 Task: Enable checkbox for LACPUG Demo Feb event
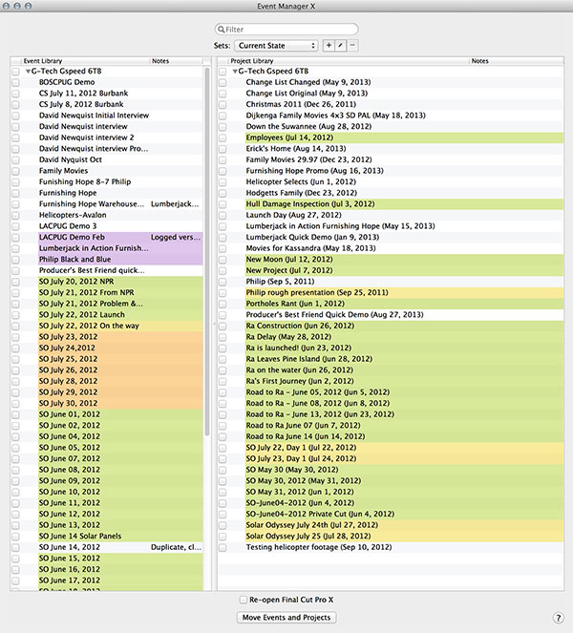pyautogui.click(x=15, y=238)
